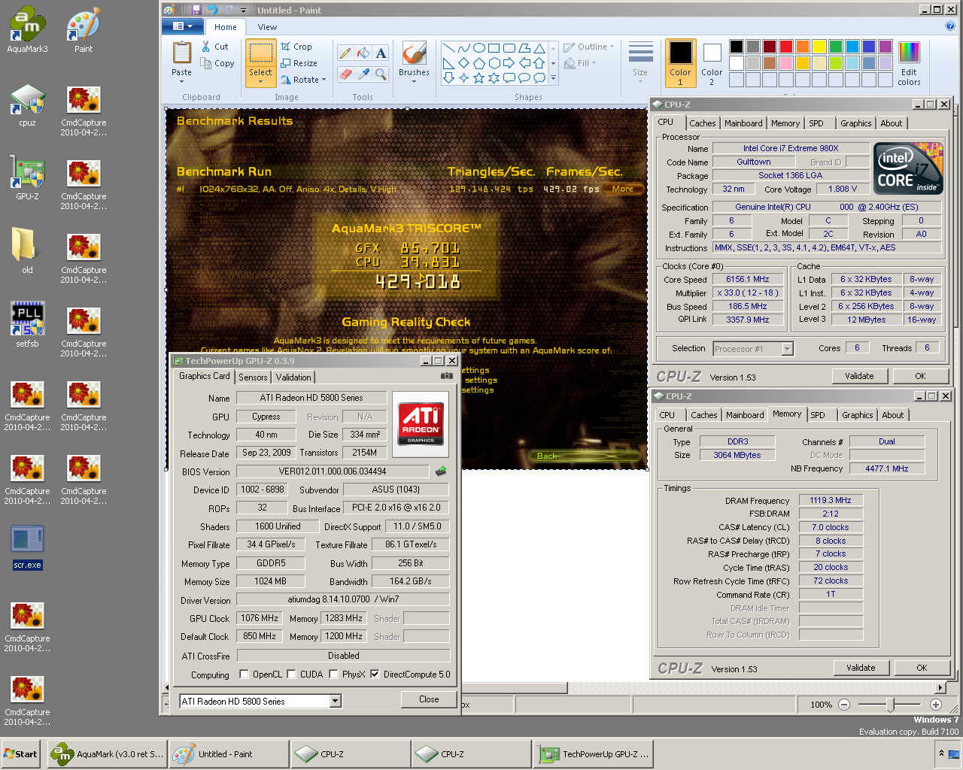
Task: Select the Pencil tool in Paint
Action: click(345, 53)
